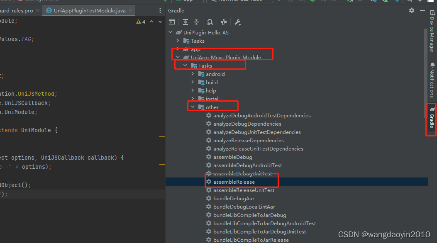437x243 pixels.
Task: Select the bundleLibCompileToJarDebug task
Action: tap(250, 215)
